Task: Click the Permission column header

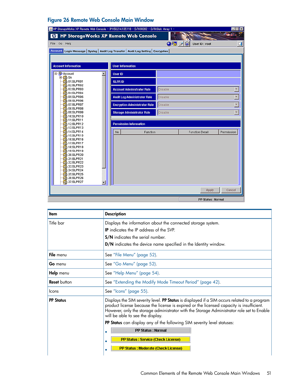Action: tap(228, 132)
